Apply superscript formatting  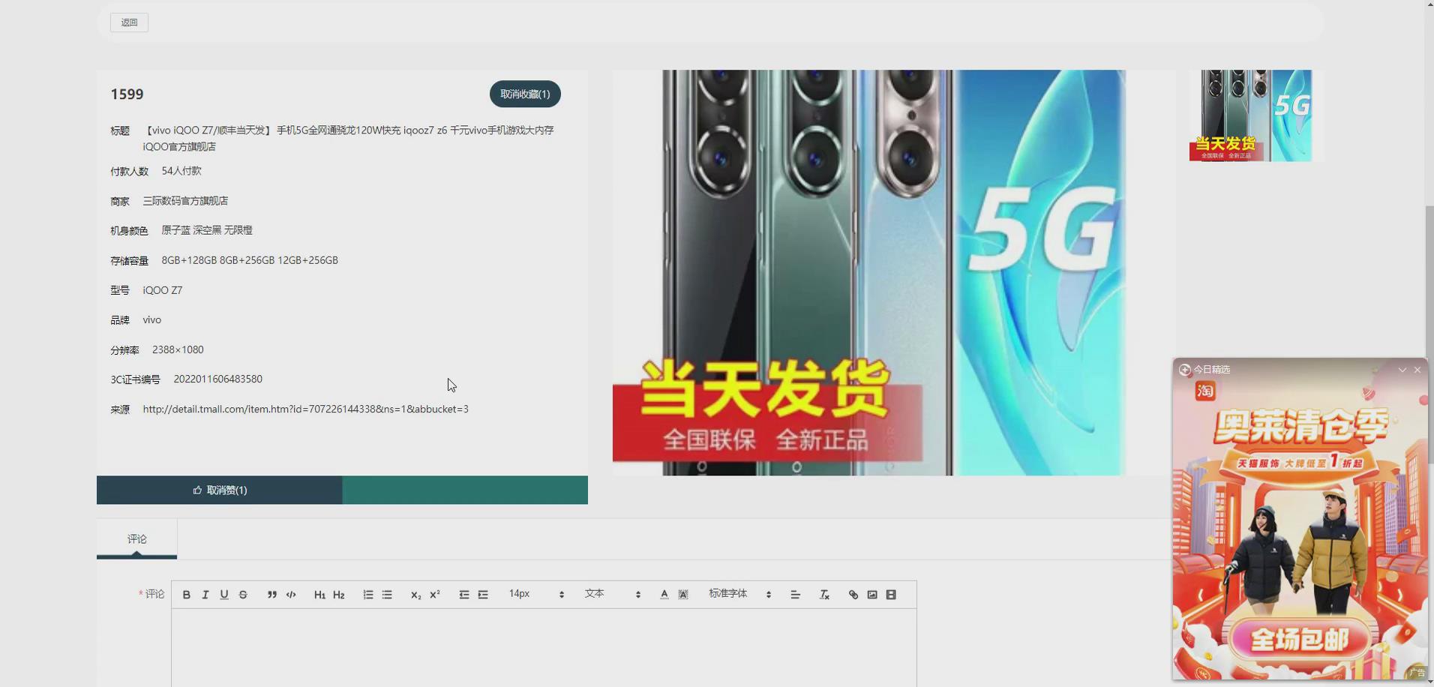click(x=435, y=595)
